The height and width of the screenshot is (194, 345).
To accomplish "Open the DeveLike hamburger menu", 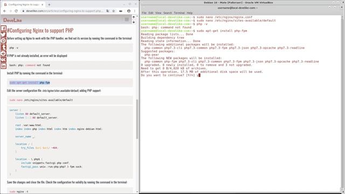I will (x=127, y=19).
